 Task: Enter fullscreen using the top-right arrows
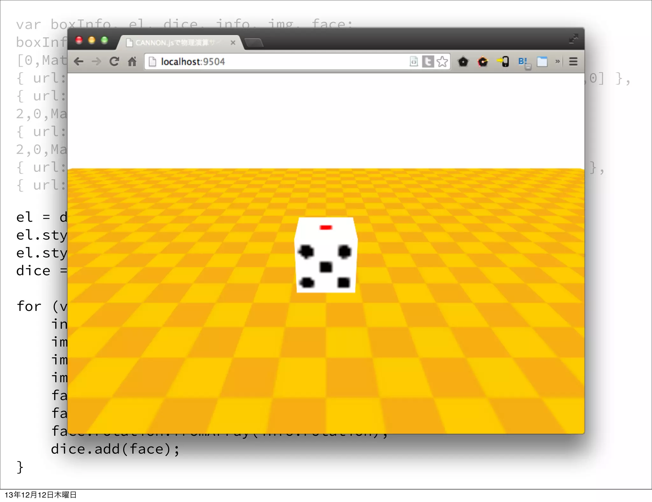[x=573, y=39]
